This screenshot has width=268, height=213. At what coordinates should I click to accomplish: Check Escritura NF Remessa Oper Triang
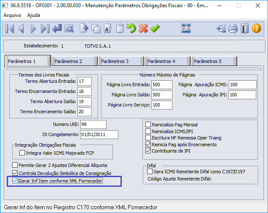[148, 138]
